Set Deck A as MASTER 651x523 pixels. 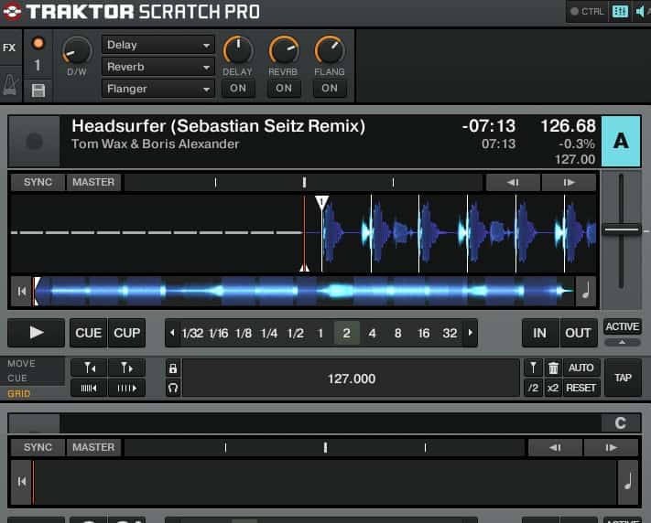93,182
